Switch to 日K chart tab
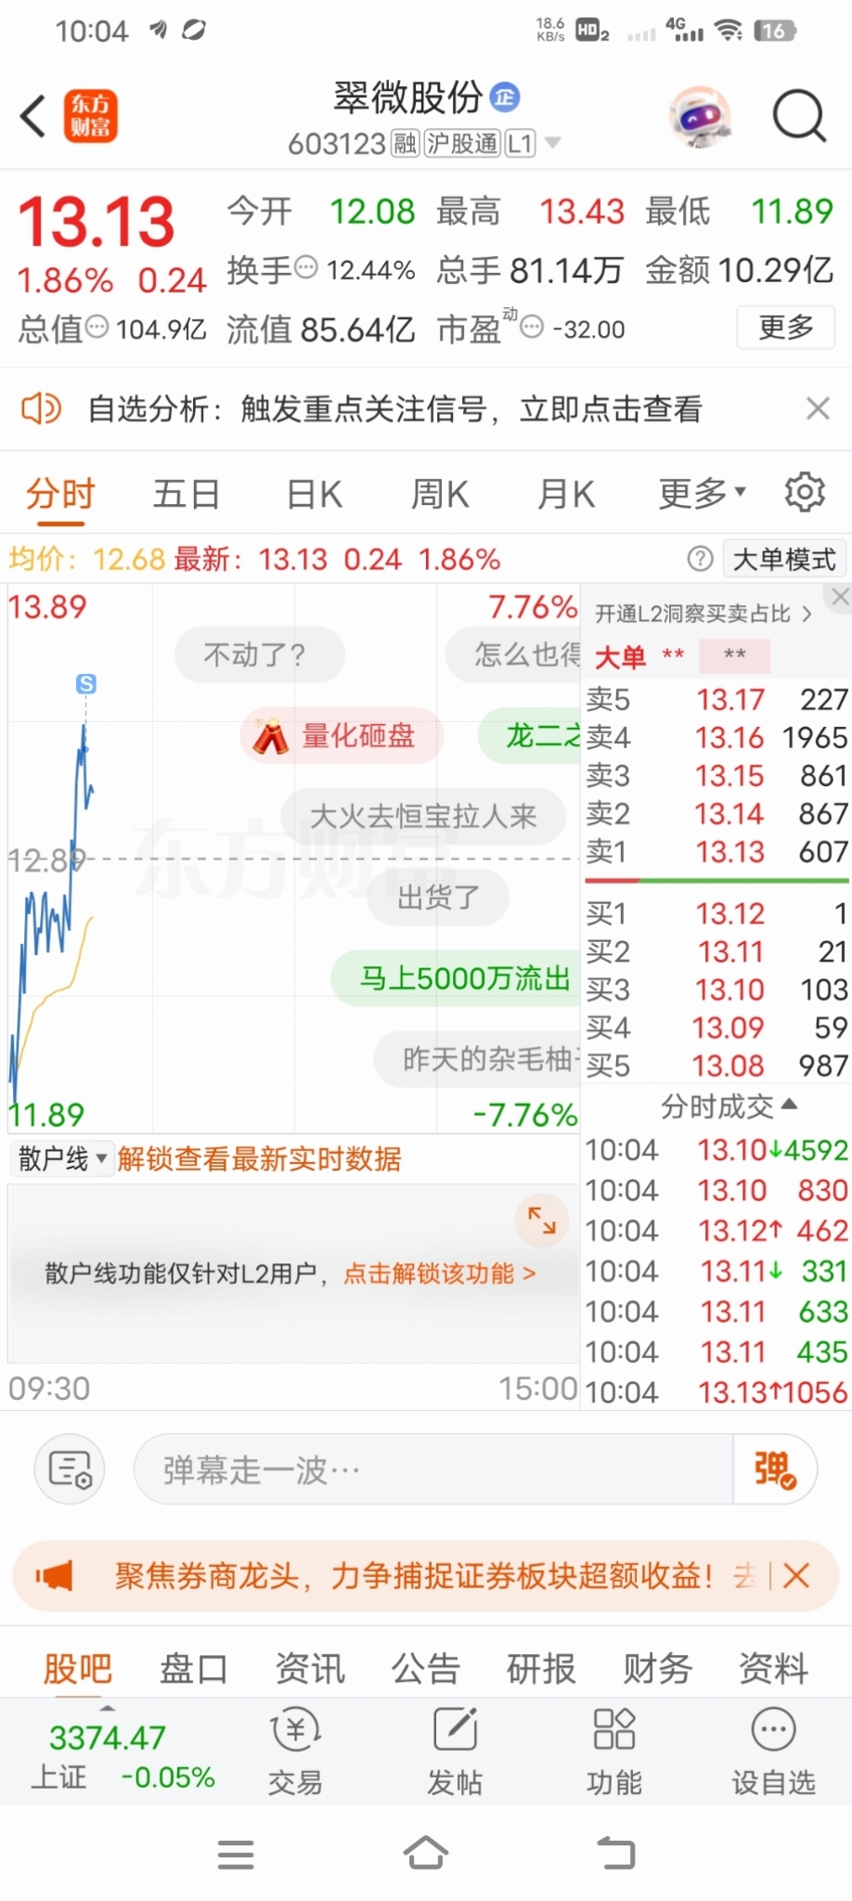The image size is (852, 1901). coord(315,495)
